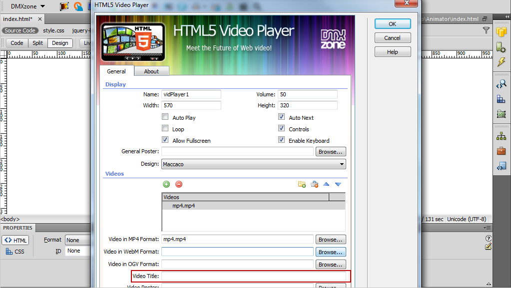This screenshot has width=511, height=288.
Task: Browse for a General Poster image
Action: click(331, 152)
